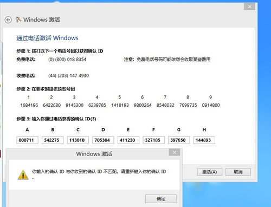Click the 取消 button
Image resolution: width=271 pixels, height=207 pixels.
pyautogui.click(x=238, y=172)
